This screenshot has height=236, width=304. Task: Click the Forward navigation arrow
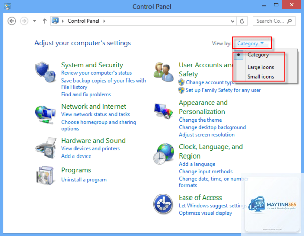point(24,21)
